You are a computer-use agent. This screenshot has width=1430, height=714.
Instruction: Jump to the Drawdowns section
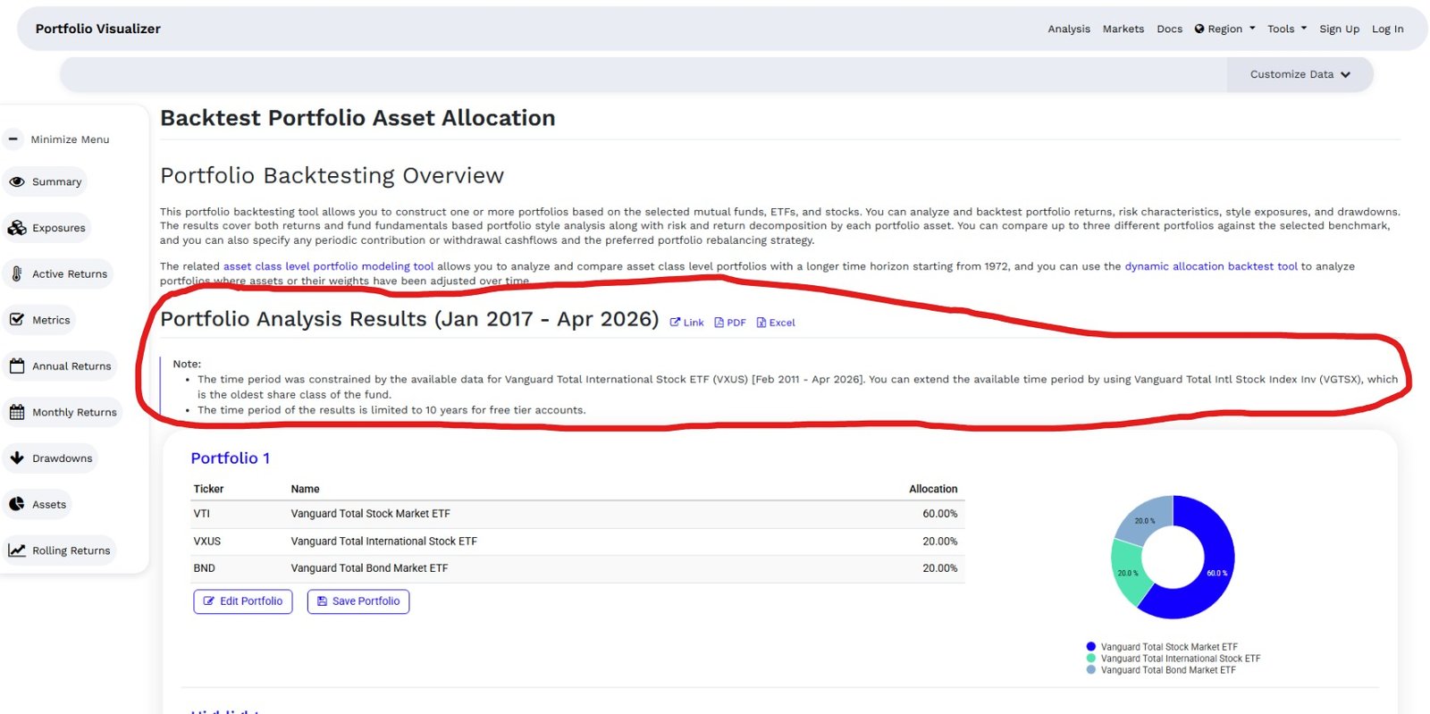click(50, 458)
